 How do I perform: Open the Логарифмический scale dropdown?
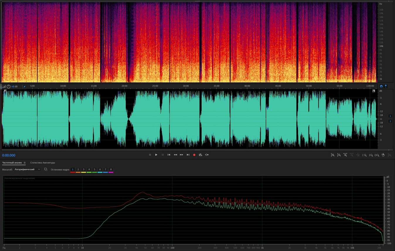(x=27, y=169)
